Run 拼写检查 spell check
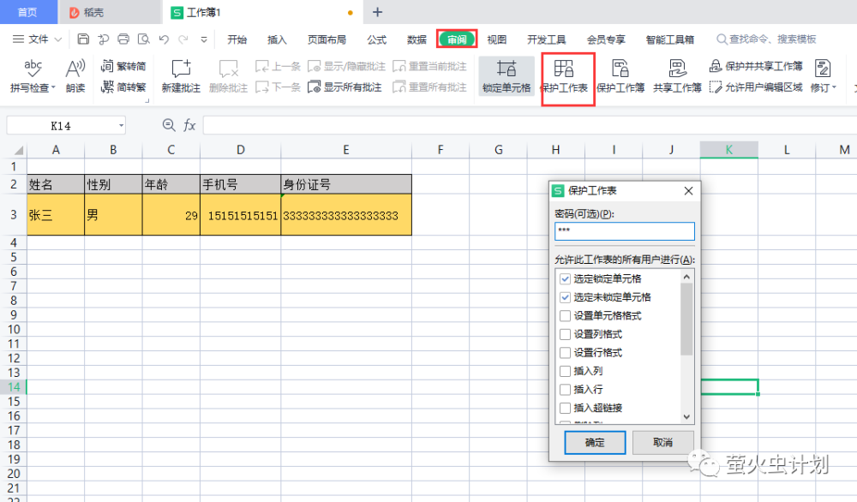 click(33, 75)
